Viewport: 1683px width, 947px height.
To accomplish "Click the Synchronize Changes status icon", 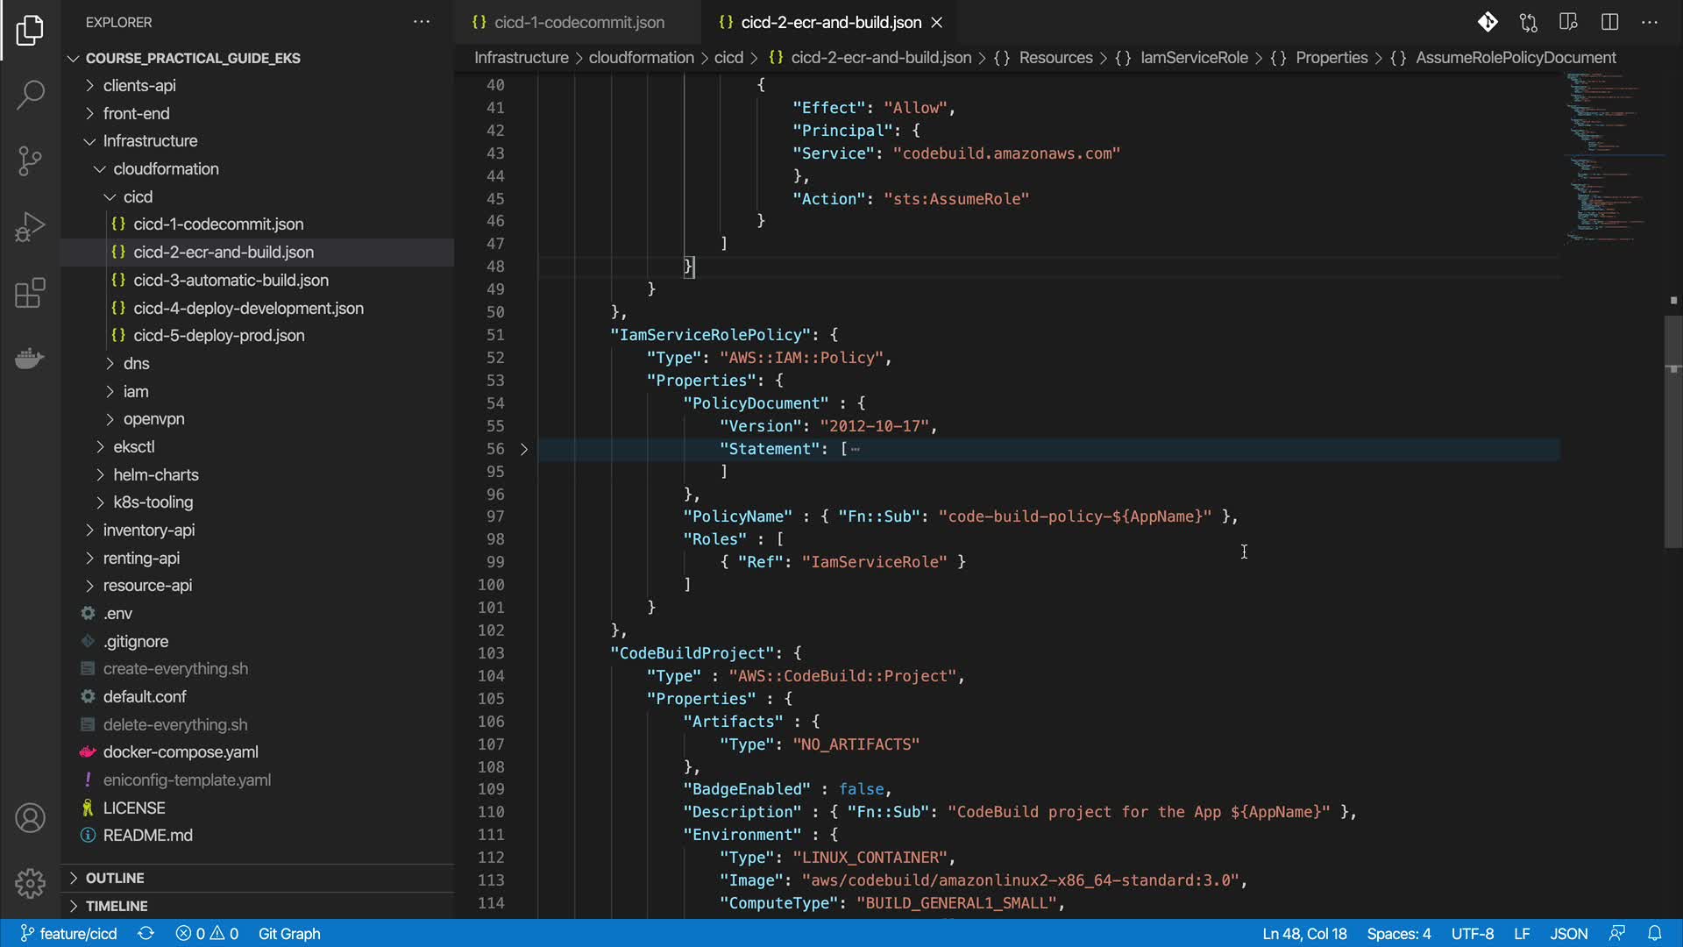I will (146, 934).
